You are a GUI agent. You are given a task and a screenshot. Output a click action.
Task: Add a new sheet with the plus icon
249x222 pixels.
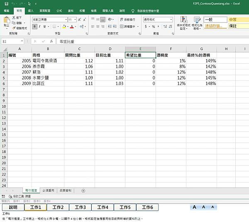coord(83,190)
